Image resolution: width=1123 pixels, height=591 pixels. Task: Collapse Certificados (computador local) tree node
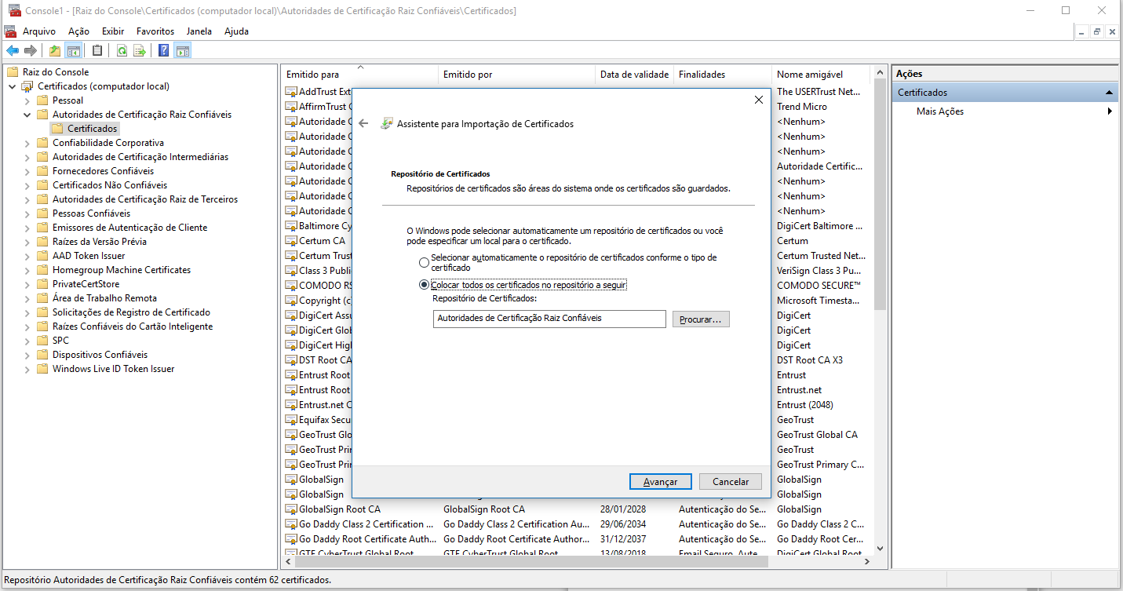[12, 86]
